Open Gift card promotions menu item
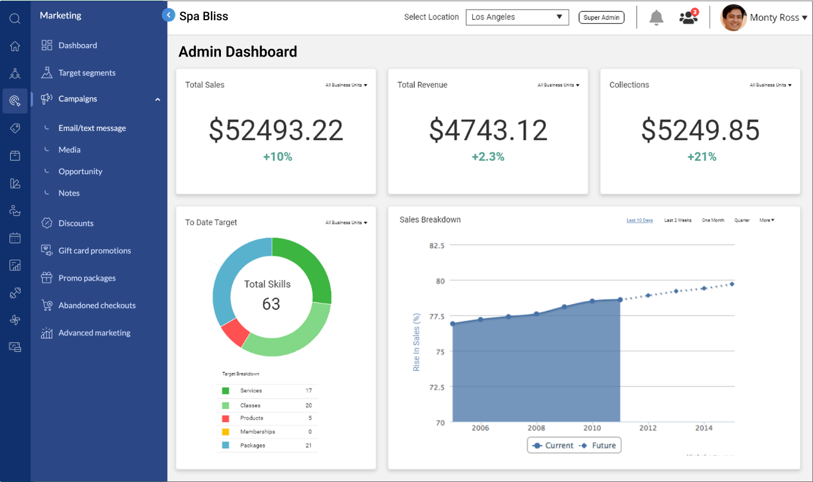 94,251
